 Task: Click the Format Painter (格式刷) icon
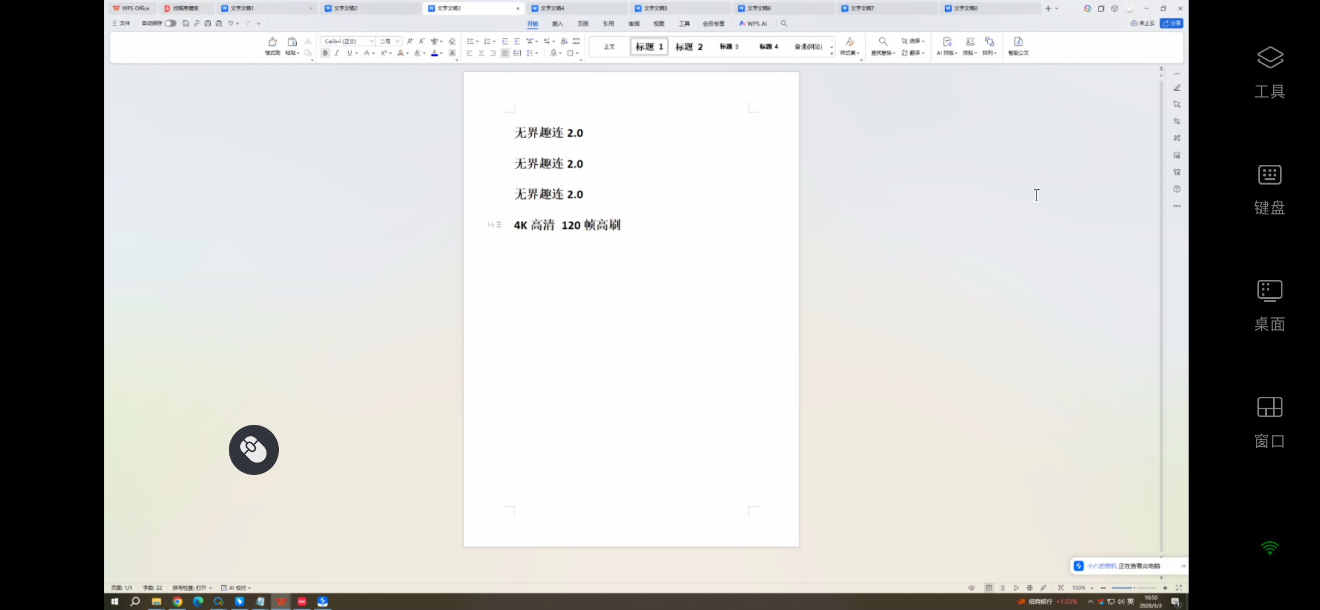click(x=272, y=43)
